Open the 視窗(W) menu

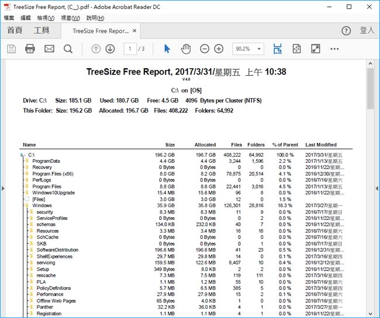click(x=71, y=18)
